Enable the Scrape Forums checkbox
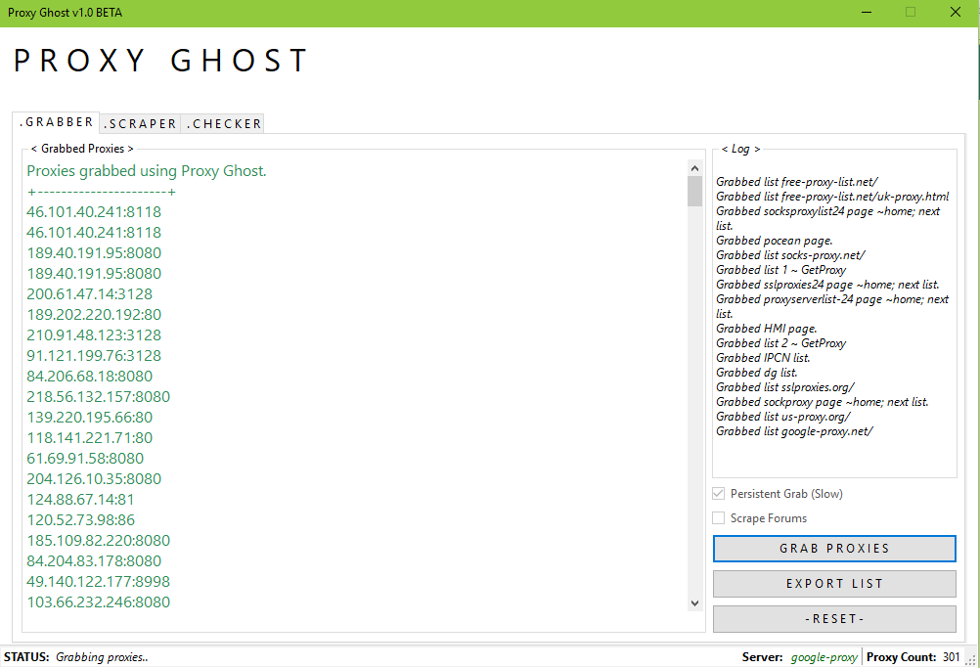The width and height of the screenshot is (980, 668). pos(719,518)
